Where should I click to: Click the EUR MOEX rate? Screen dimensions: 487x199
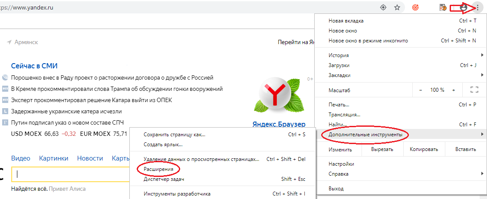pos(104,134)
